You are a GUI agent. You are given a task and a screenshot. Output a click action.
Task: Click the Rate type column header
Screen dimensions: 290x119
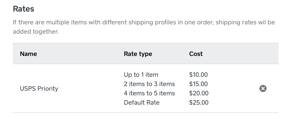point(138,54)
